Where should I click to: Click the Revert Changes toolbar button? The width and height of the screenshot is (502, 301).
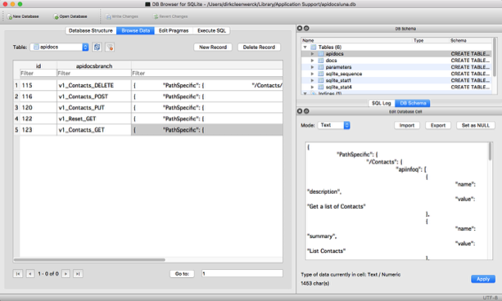tap(170, 16)
